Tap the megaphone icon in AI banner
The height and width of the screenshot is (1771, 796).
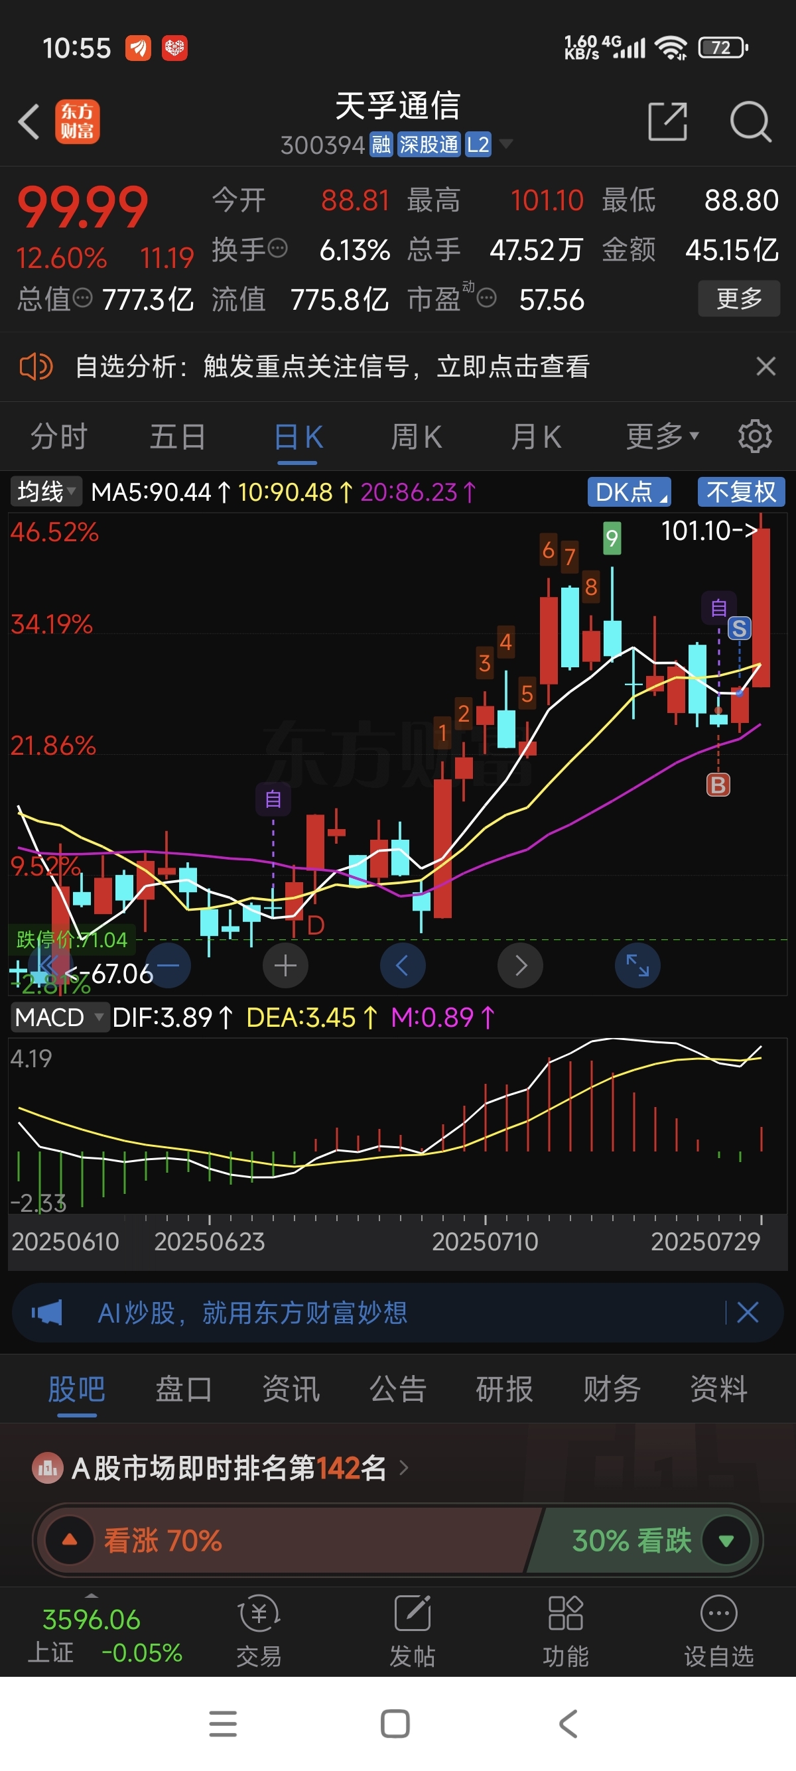(46, 1313)
